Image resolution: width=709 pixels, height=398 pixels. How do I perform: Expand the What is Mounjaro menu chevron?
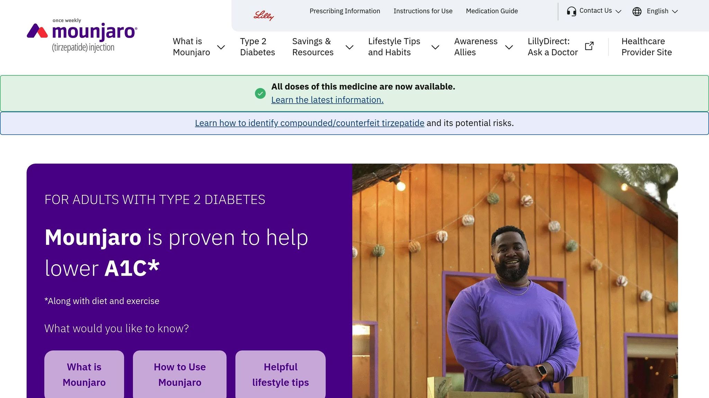[x=221, y=47]
